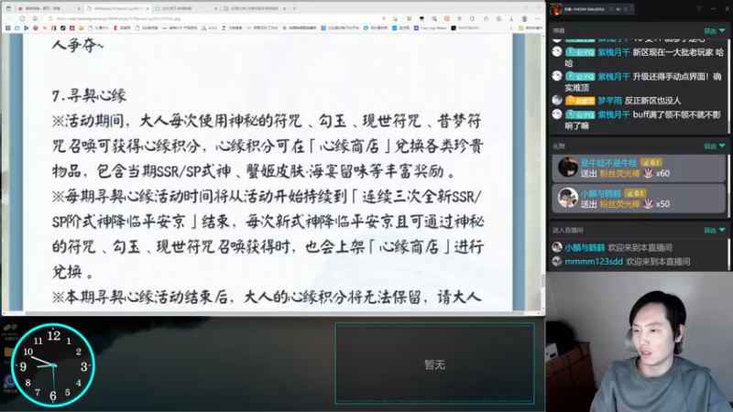This screenshot has width=733, height=412.
Task: Like the current song heart icon
Action: coord(611,9)
